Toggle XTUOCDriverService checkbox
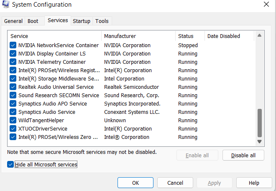 click(x=13, y=129)
